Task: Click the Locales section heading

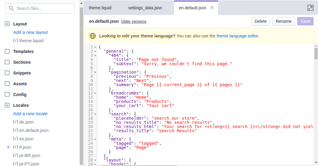Action: tap(21, 105)
